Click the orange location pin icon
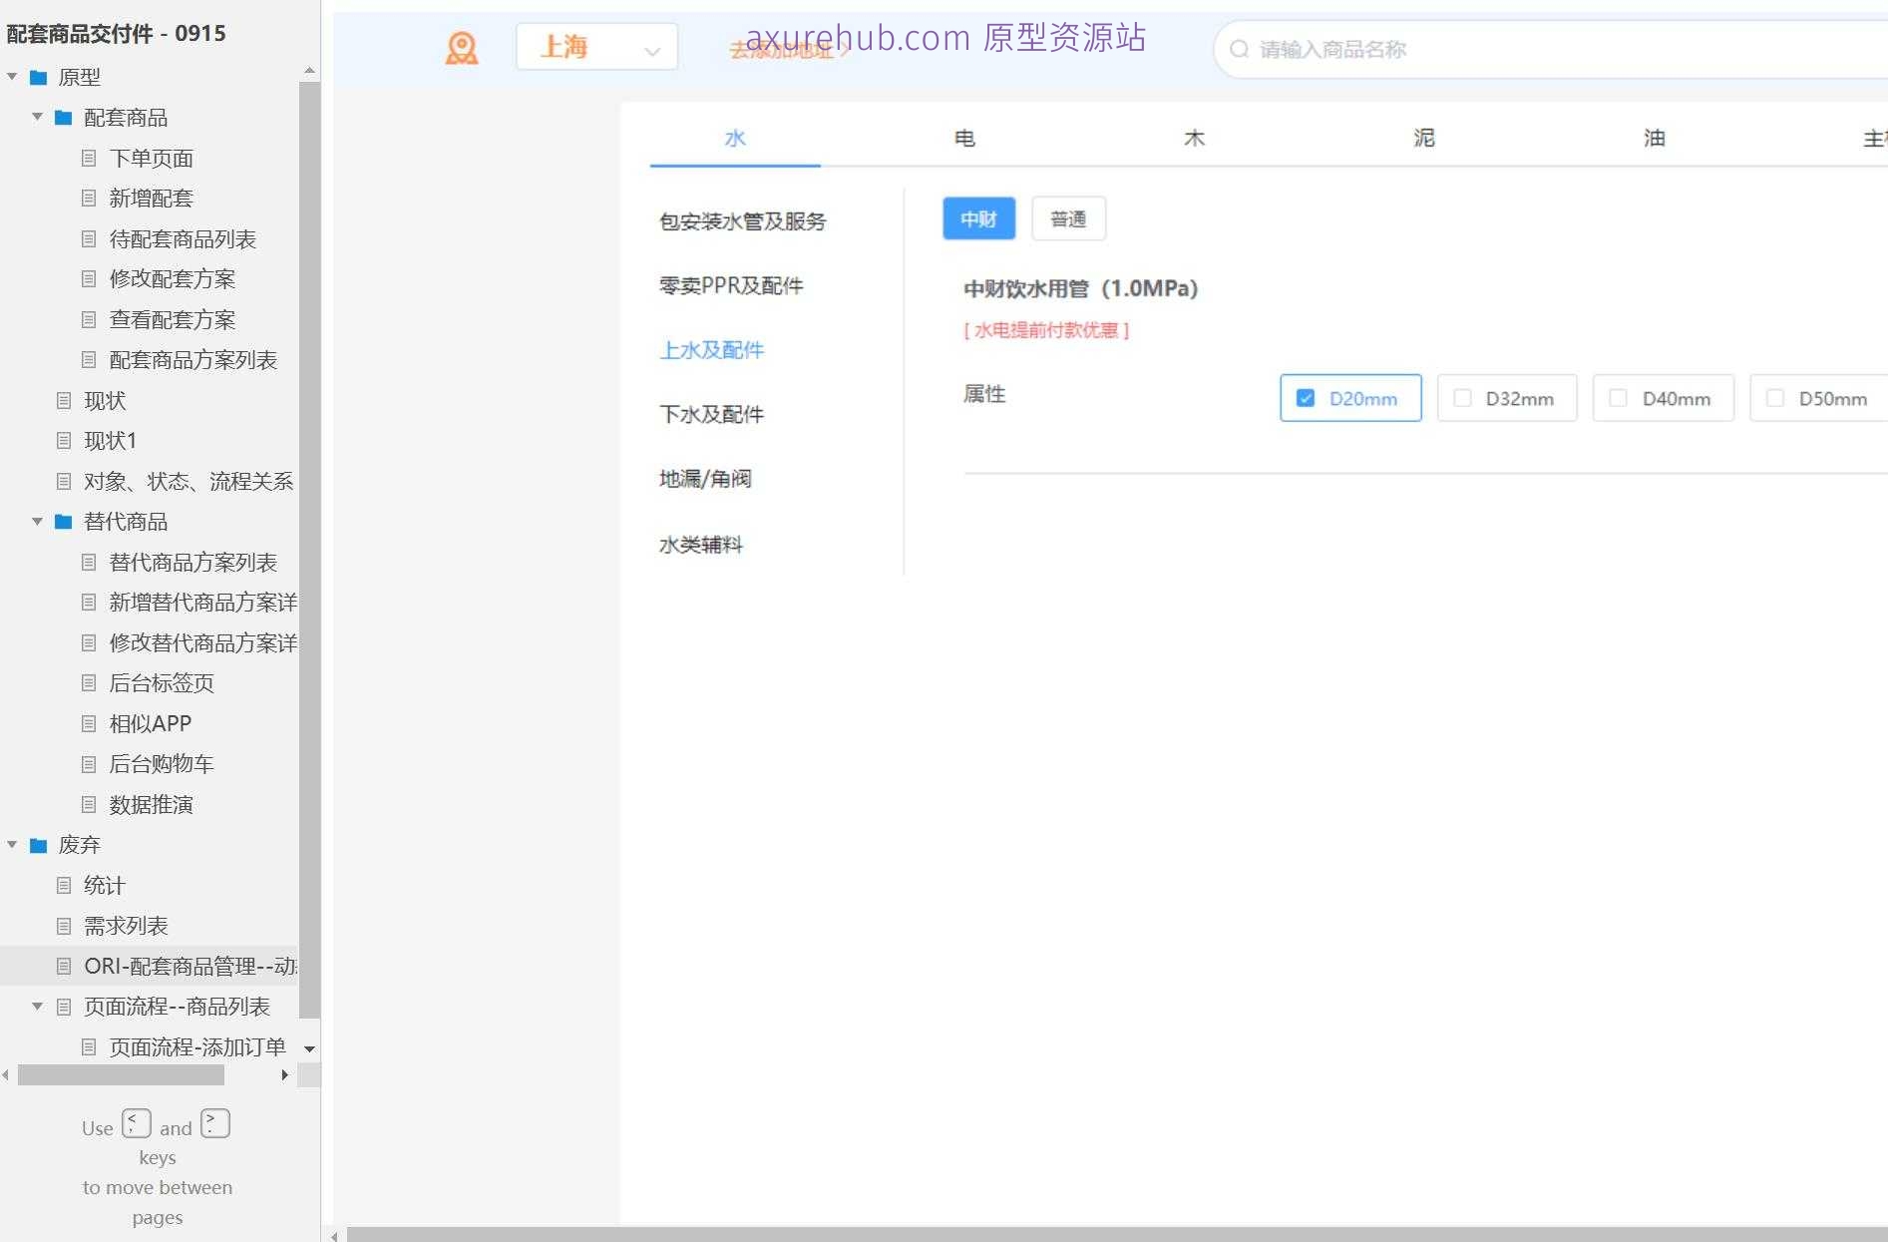The image size is (1888, 1242). click(462, 46)
